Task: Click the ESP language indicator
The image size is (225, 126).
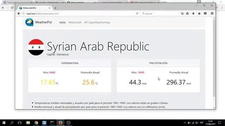Action: coord(201,123)
